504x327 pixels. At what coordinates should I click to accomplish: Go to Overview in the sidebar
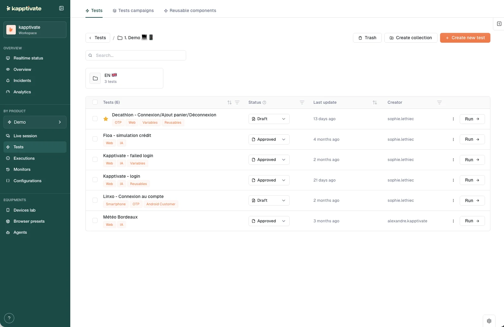(35, 70)
